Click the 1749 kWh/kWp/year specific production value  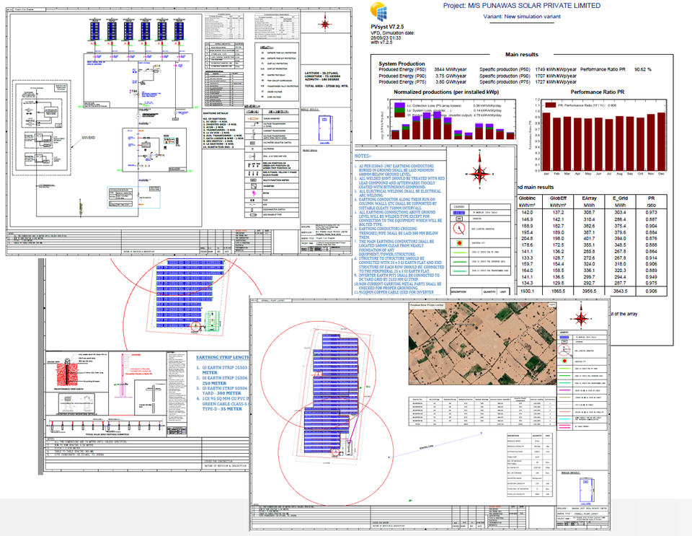click(556, 70)
